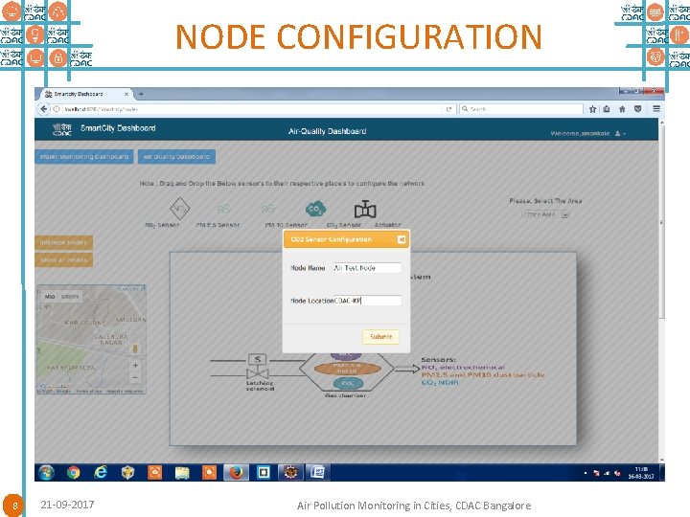
Task: Click the Node Location input field
Action: (367, 301)
